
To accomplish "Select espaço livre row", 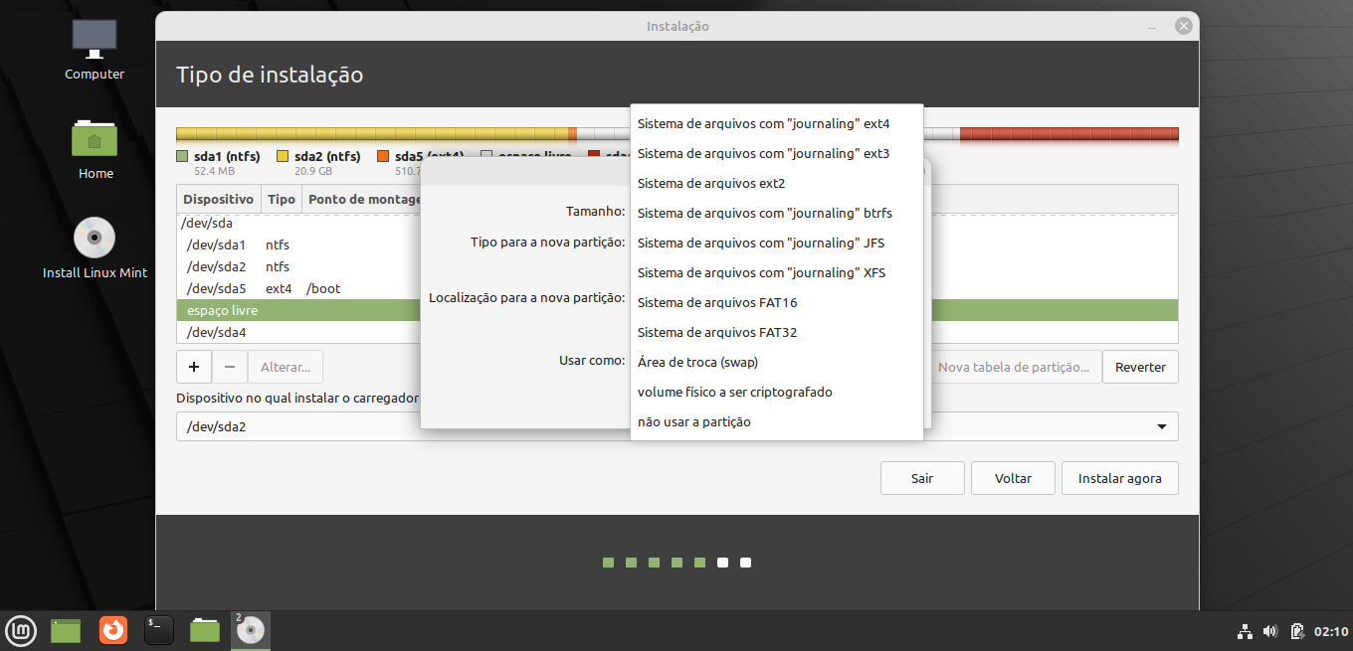I will pos(298,310).
